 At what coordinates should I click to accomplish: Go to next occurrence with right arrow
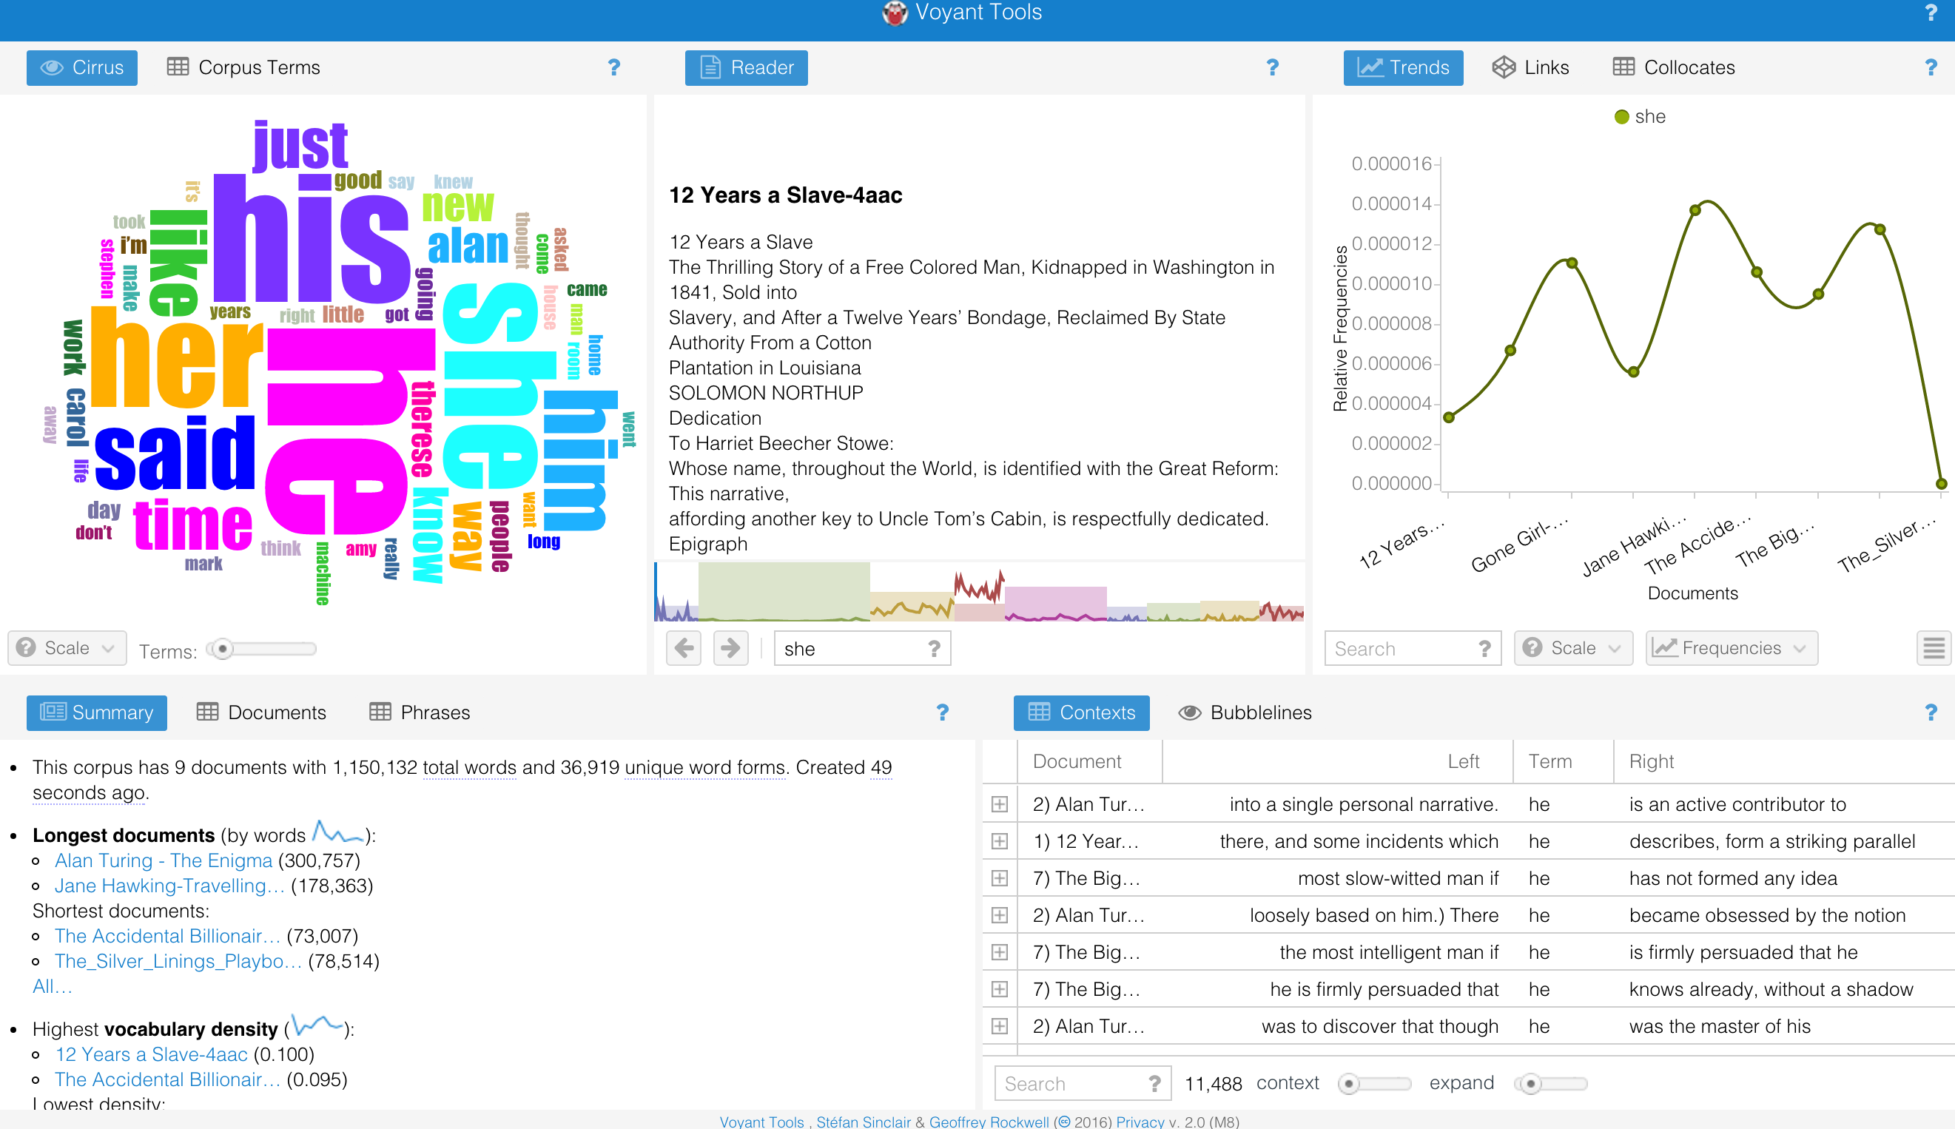(730, 648)
